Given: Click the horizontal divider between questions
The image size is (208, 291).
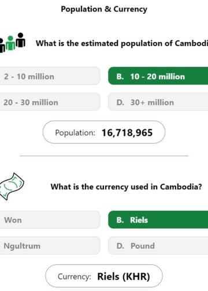Looking at the screenshot, I should click(104, 156).
